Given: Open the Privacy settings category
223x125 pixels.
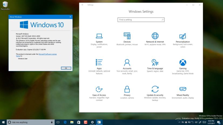Looking at the screenshot, I should coord(127,92).
